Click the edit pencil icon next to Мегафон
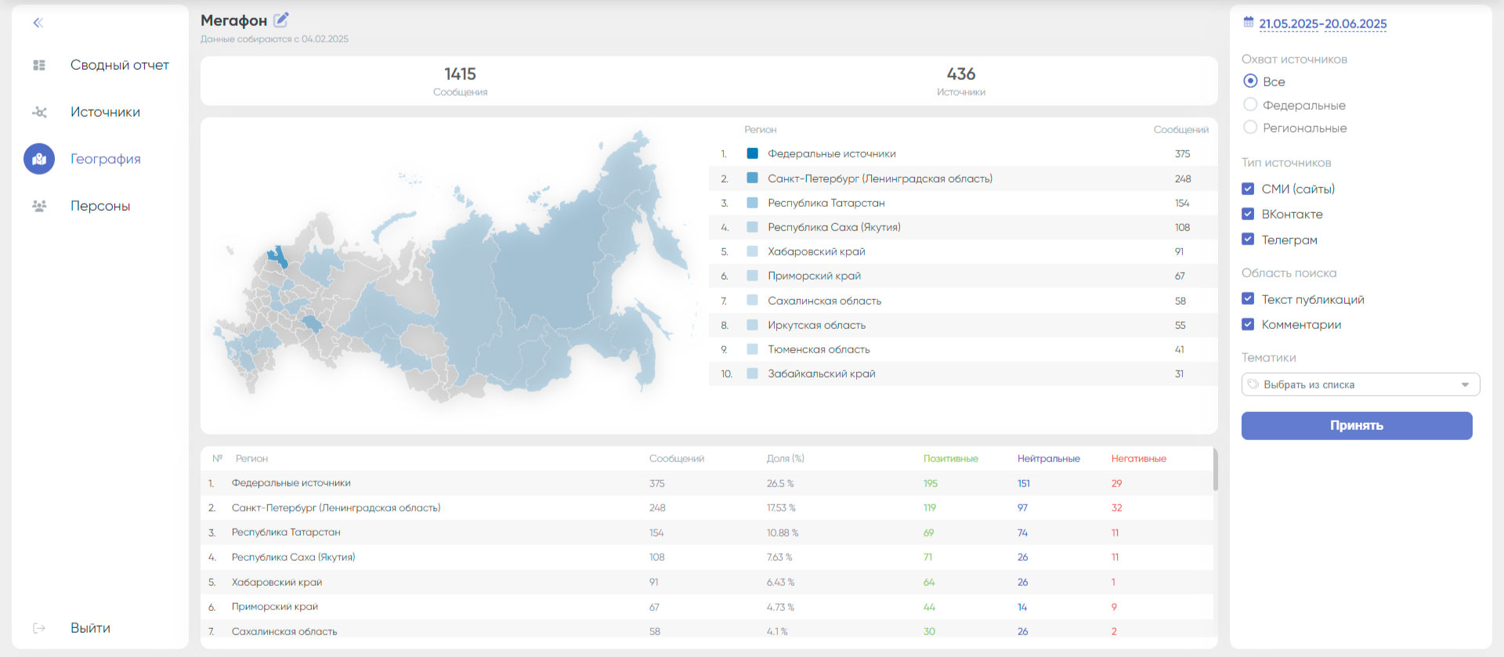Viewport: 1504px width, 657px height. [280, 20]
